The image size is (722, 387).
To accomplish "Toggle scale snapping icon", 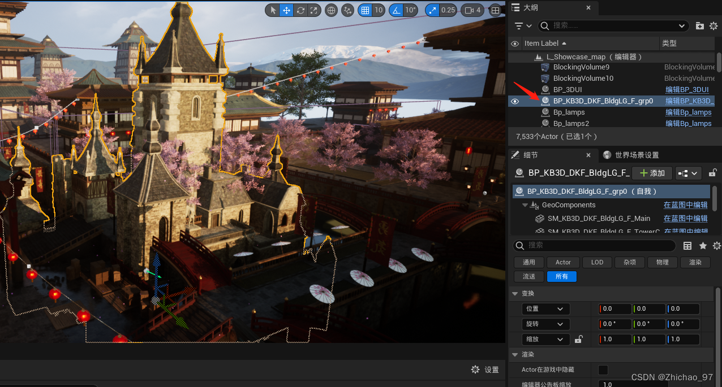I will 433,10.
